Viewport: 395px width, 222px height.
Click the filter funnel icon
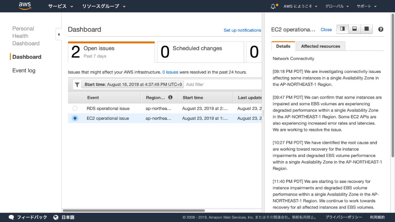(x=77, y=85)
